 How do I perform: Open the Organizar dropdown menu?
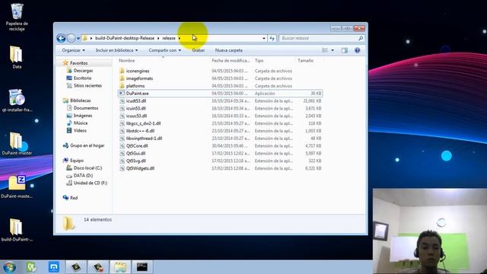click(73, 50)
